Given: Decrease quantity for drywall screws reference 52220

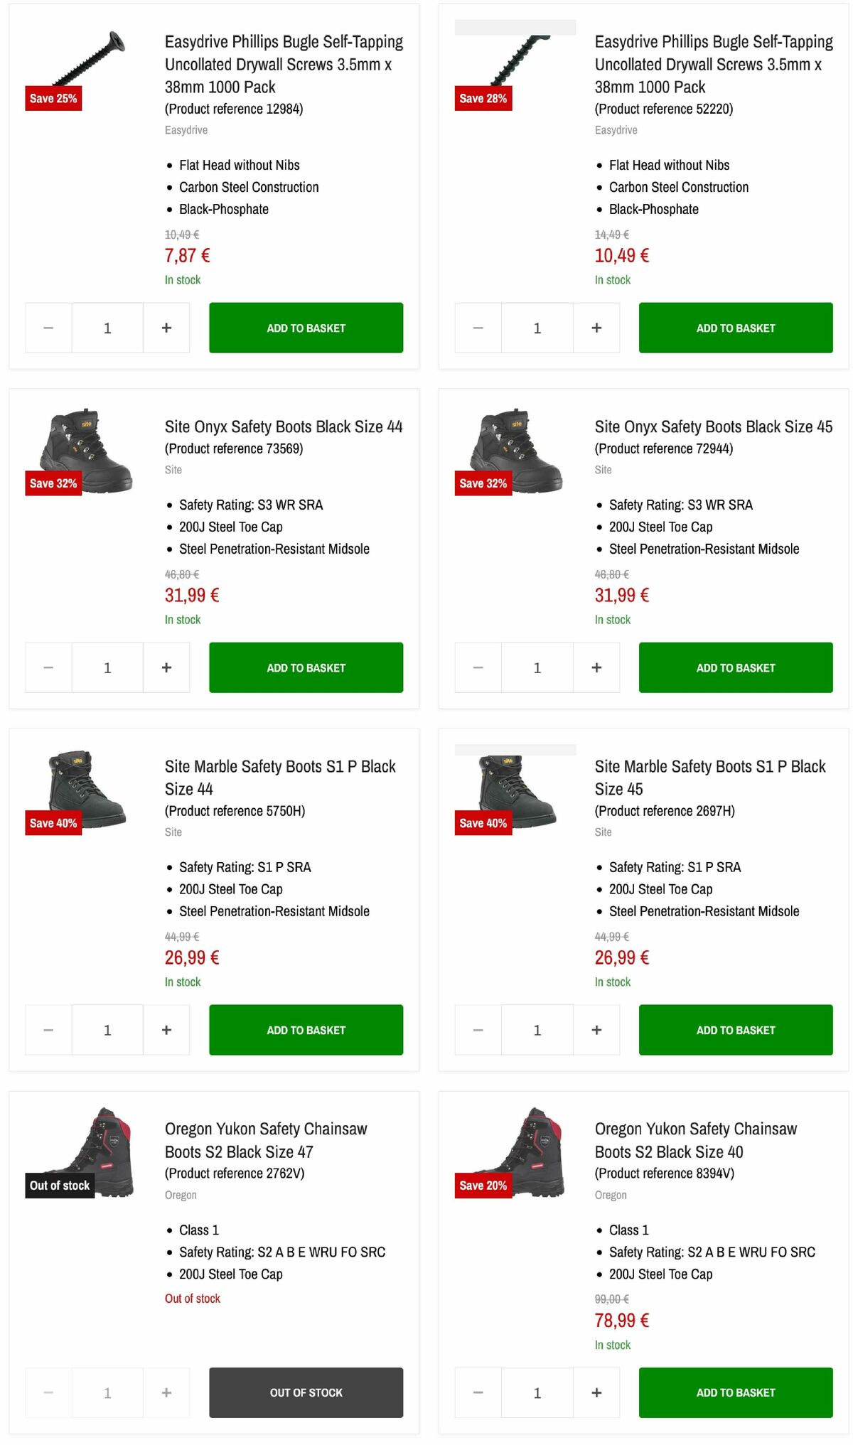Looking at the screenshot, I should click(x=478, y=328).
